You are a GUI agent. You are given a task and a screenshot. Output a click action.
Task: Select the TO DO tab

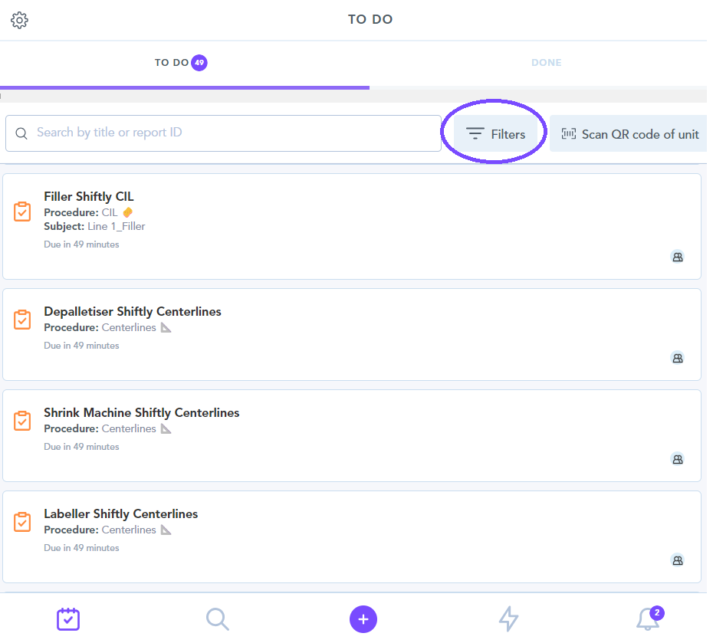pos(181,63)
